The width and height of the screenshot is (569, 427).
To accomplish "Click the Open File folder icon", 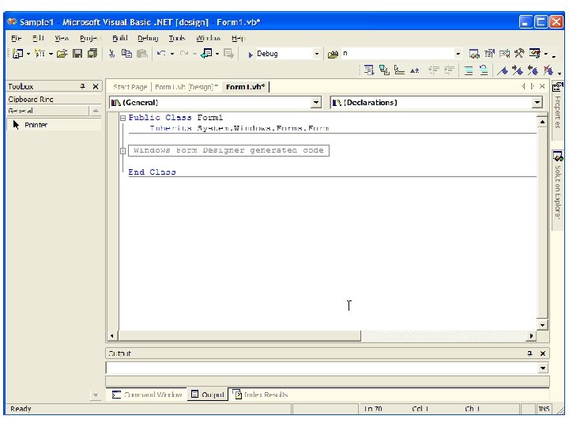I will click(62, 54).
